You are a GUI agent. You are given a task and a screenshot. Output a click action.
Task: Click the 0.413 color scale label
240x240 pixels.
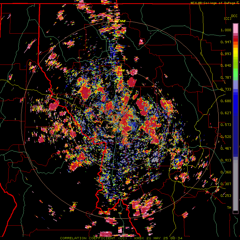pos(226,160)
